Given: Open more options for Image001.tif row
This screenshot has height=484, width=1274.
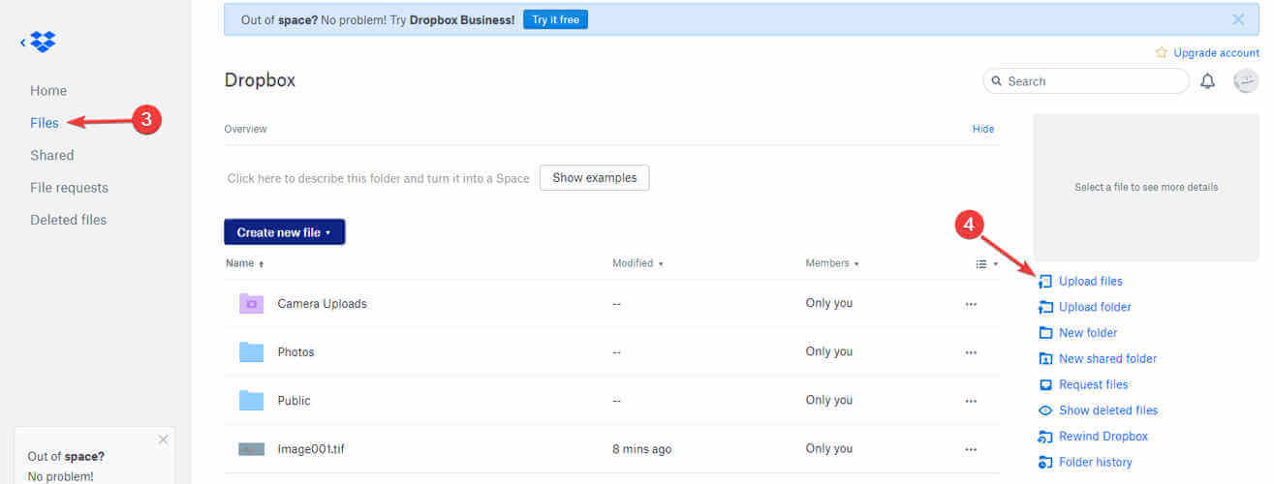Looking at the screenshot, I should point(971,449).
